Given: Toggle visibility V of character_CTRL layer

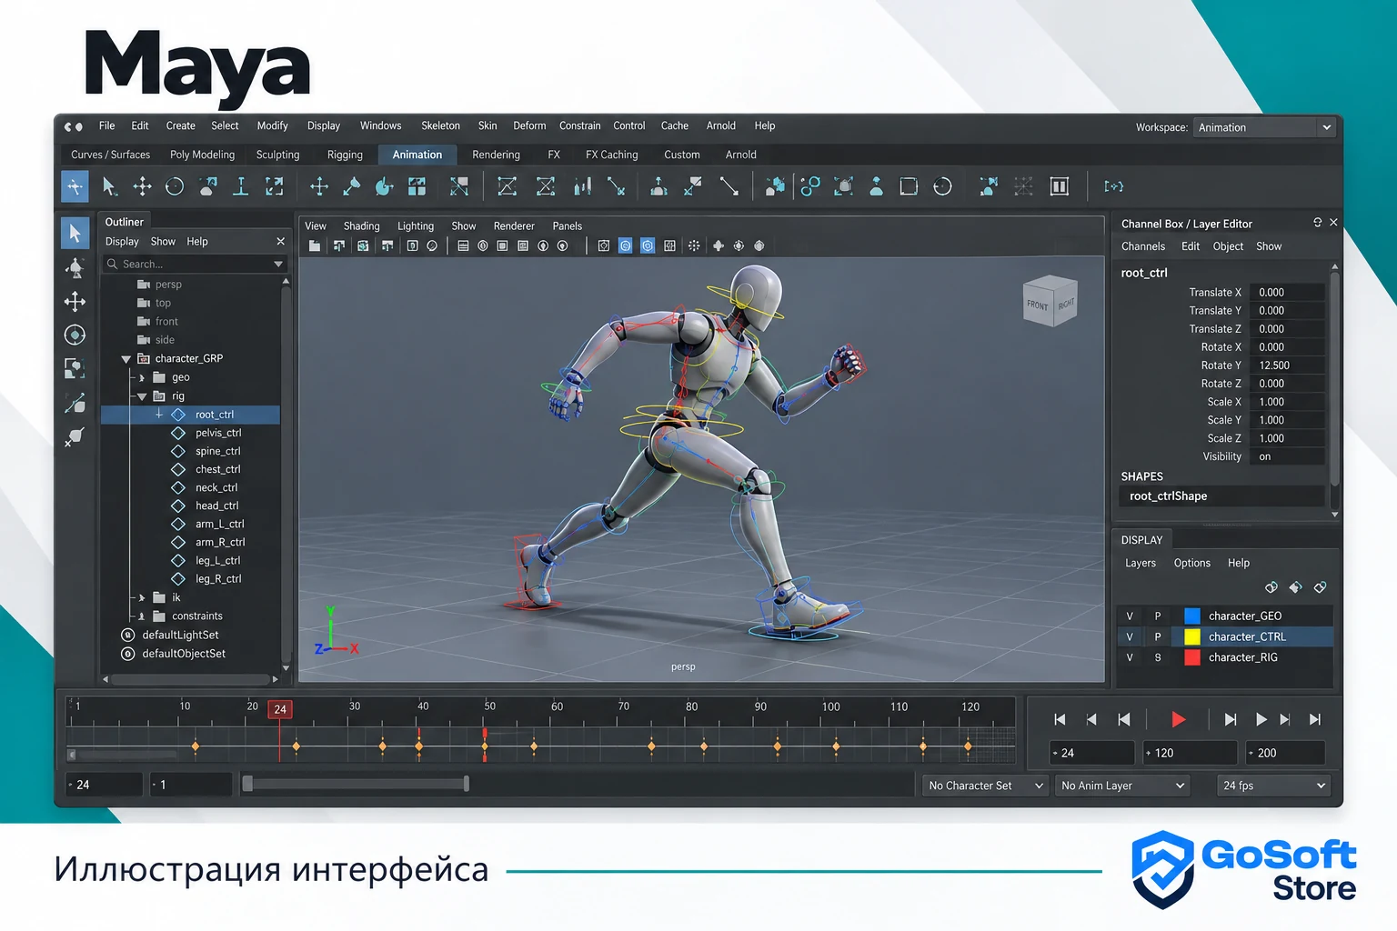Looking at the screenshot, I should pos(1130,636).
